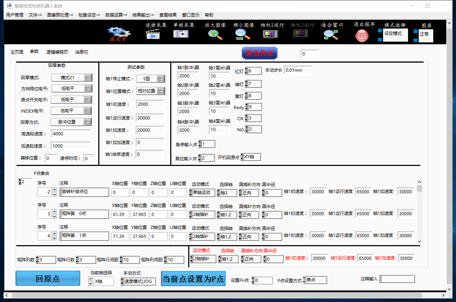456x302 pixels.
Task: Click the 图层 正常 box
Action: coord(426,36)
